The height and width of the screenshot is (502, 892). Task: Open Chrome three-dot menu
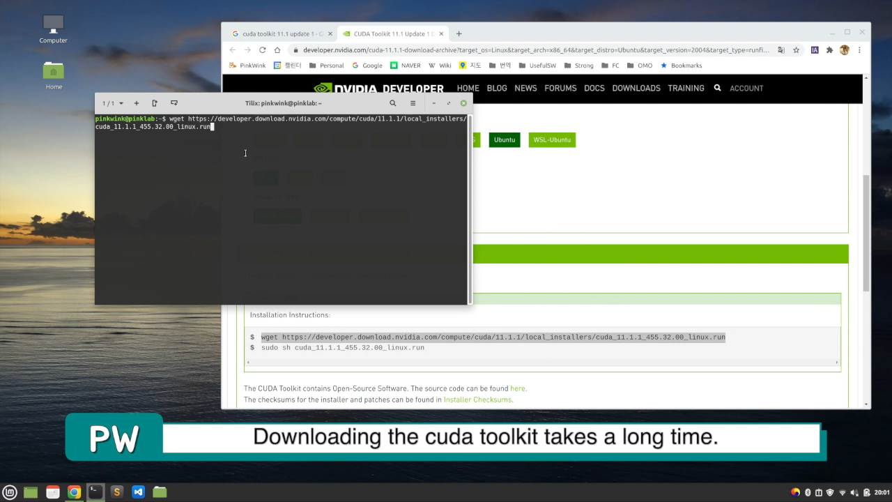coord(859,50)
